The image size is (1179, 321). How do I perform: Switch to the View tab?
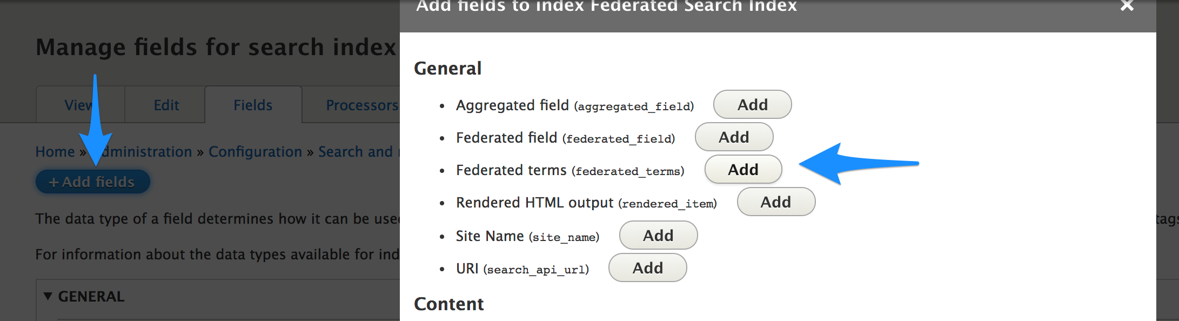[x=77, y=105]
